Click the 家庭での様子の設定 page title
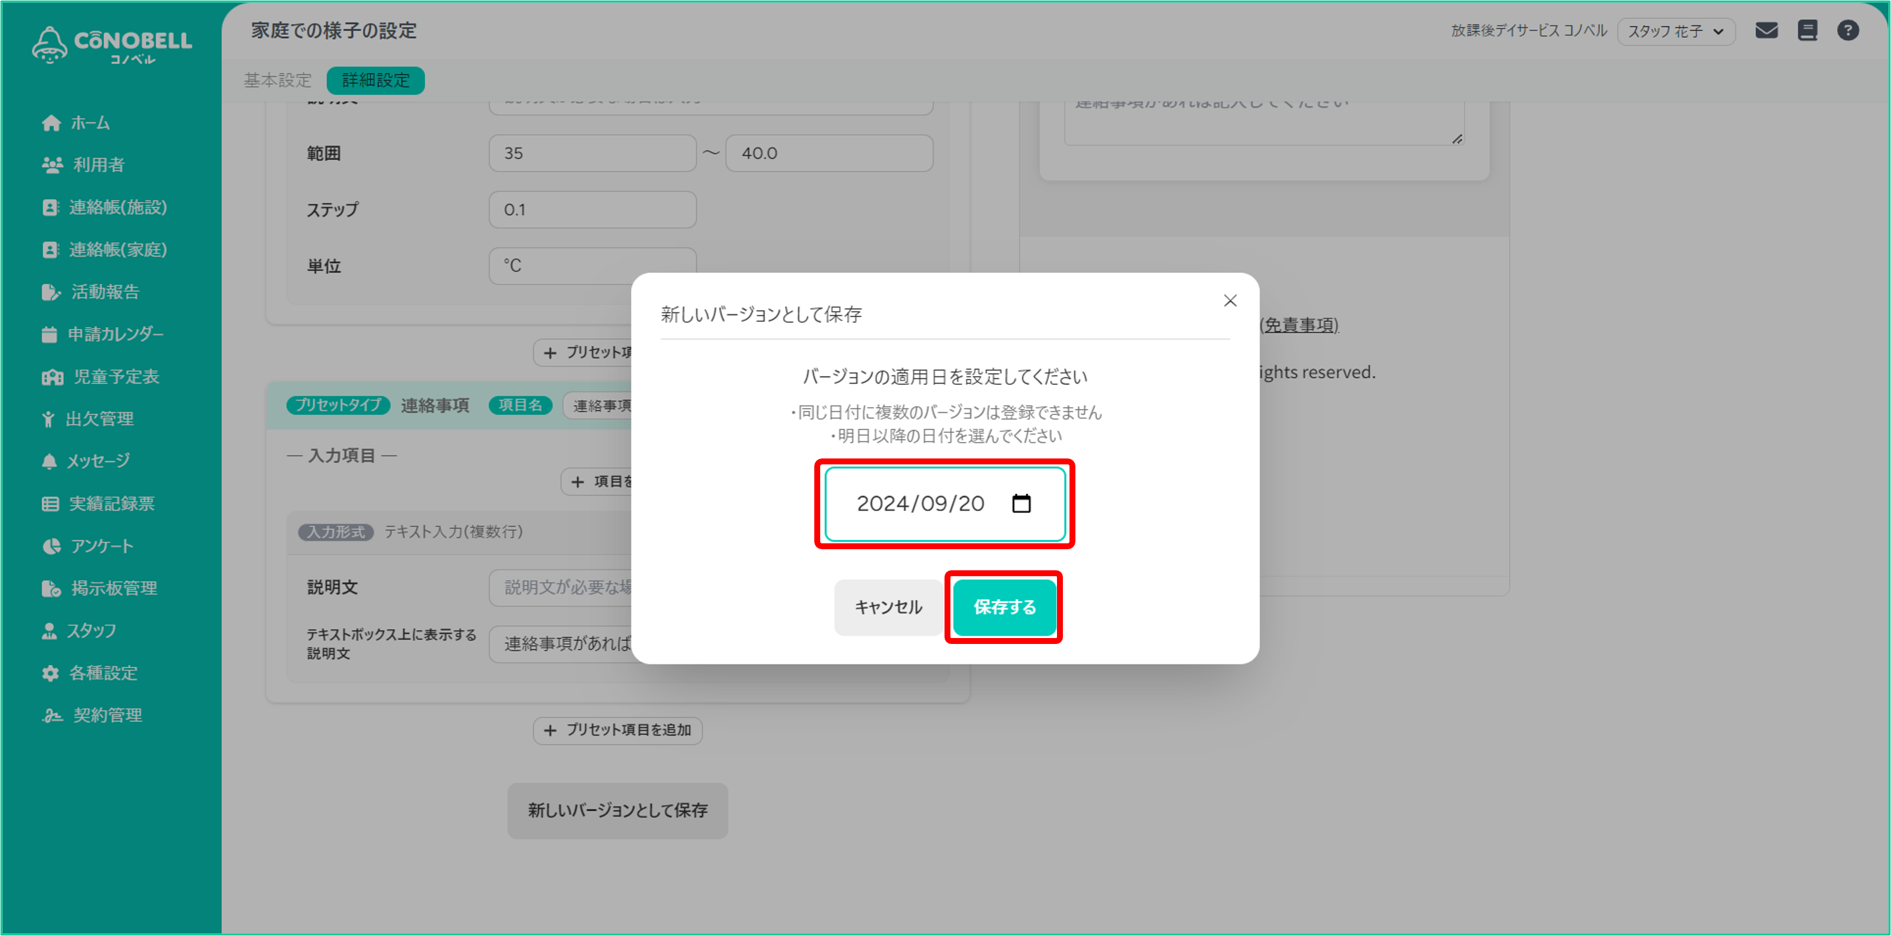 [x=334, y=31]
